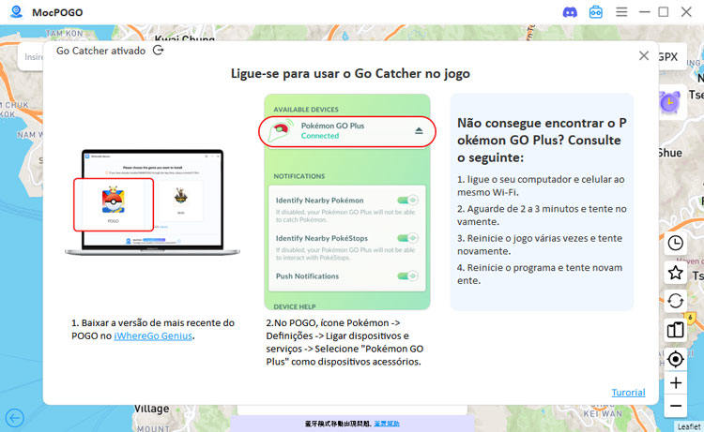This screenshot has height=432, width=704.
Task: Click the refresh arrows icon on map sidebar
Action: (675, 301)
